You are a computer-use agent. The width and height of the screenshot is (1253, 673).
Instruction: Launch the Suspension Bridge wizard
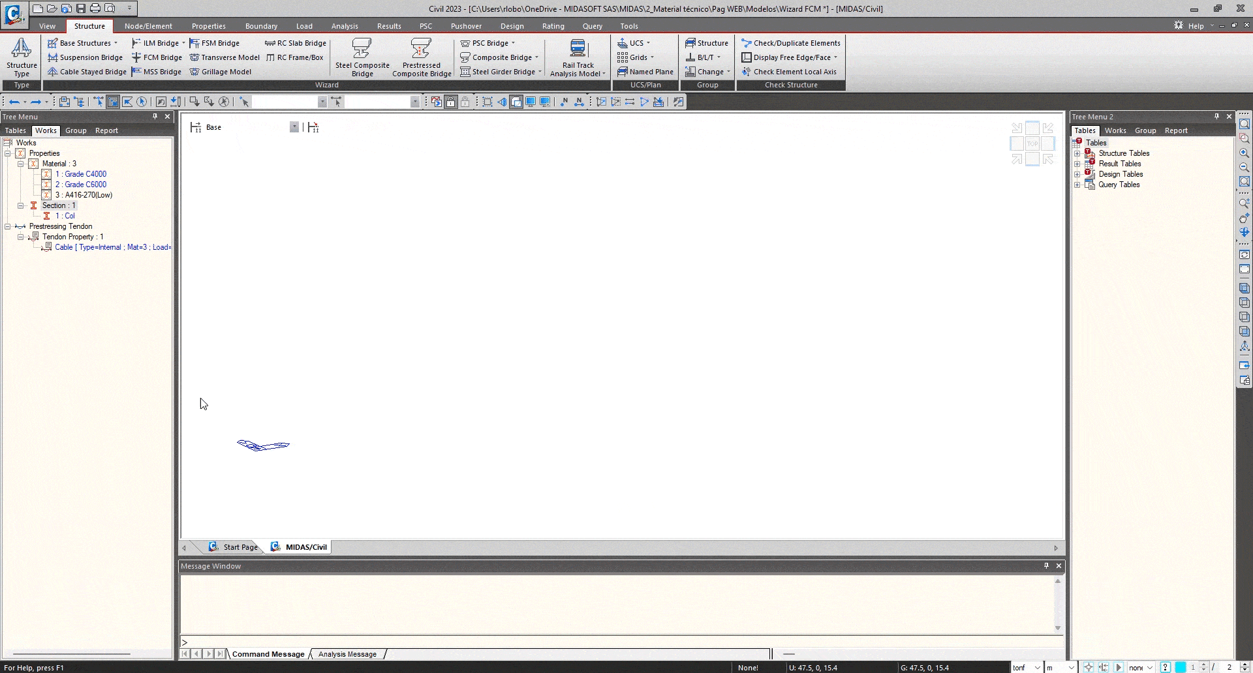click(85, 57)
